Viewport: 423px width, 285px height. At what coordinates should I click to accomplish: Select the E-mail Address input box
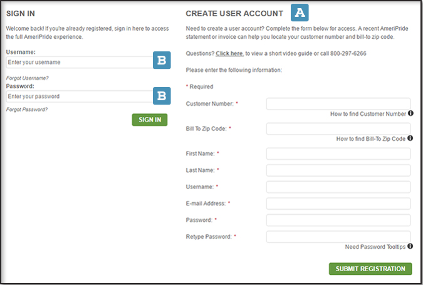click(338, 204)
